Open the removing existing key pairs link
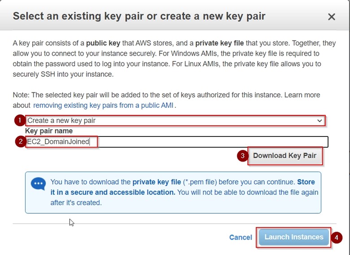 104,106
